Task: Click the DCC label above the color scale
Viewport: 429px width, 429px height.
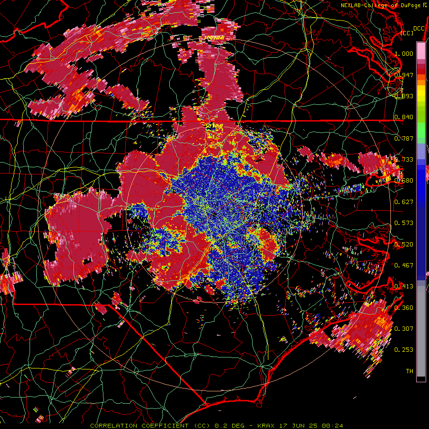Action: (419, 29)
